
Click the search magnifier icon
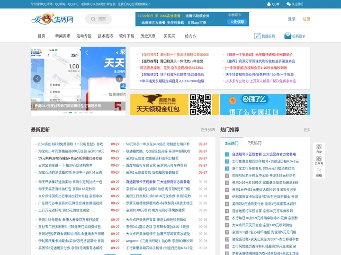[93, 19]
